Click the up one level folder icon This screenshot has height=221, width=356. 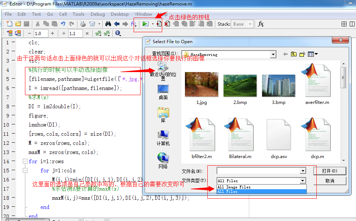click(294, 54)
